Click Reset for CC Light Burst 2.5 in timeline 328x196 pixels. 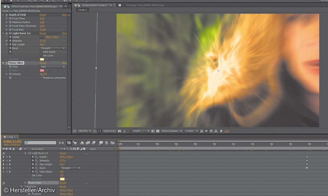pyautogui.click(x=63, y=153)
